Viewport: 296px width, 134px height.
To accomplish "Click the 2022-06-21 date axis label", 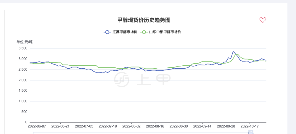I will (60, 126).
